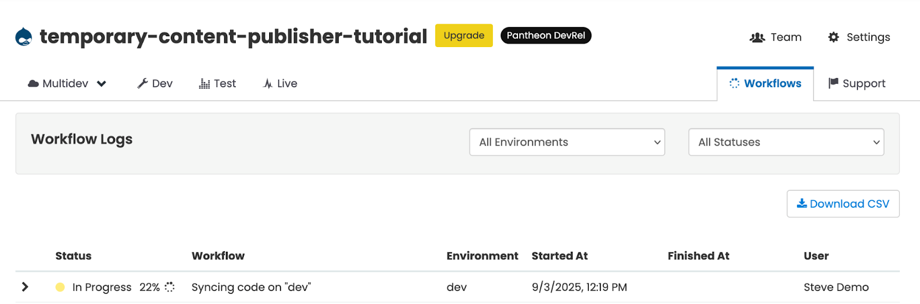Image resolution: width=920 pixels, height=304 pixels.
Task: Expand the Multidev dropdown chevron
Action: [x=102, y=84]
